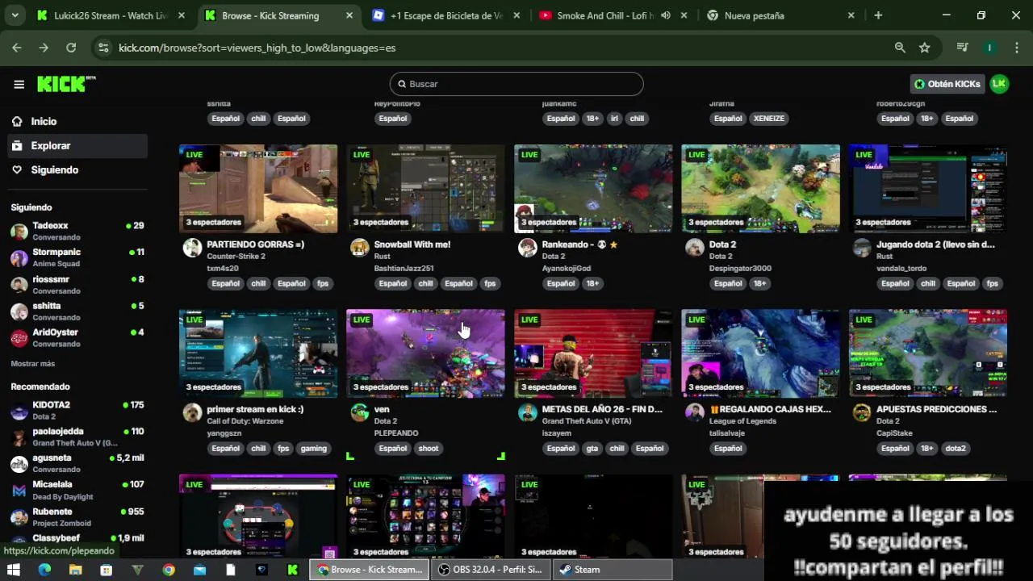Image resolution: width=1033 pixels, height=581 pixels.
Task: Click the gaming tag under primer stream en kick
Action: pyautogui.click(x=313, y=449)
